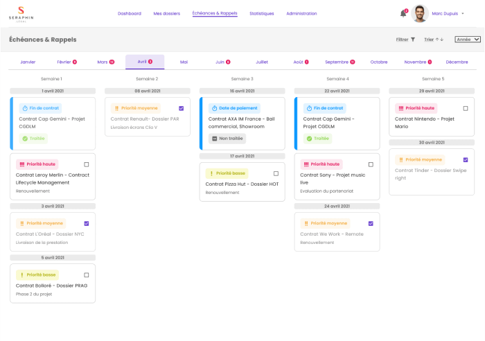Open the Trier sort arrows
485x341 pixels.
(434, 40)
